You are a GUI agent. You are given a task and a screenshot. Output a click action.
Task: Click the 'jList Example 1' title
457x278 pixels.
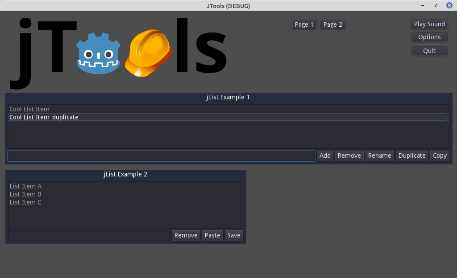(x=228, y=98)
